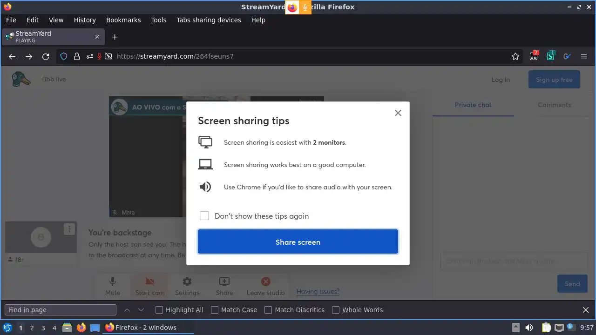Open the File menu
596x335 pixels.
coord(11,20)
